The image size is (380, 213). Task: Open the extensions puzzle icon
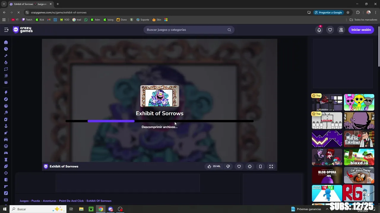pyautogui.click(x=358, y=12)
